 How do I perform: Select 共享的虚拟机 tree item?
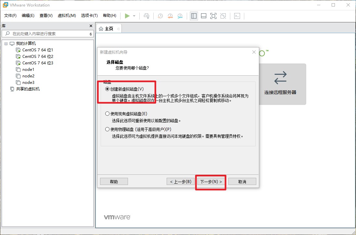(25, 89)
